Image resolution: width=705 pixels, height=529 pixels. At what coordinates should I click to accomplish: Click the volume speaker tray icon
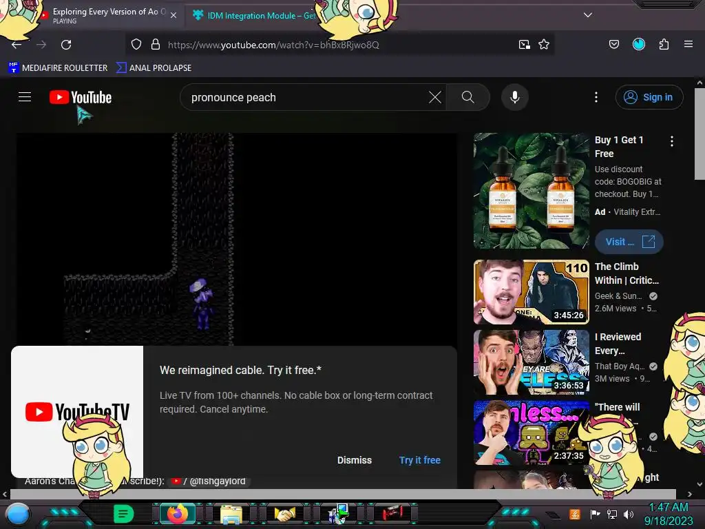pyautogui.click(x=628, y=514)
